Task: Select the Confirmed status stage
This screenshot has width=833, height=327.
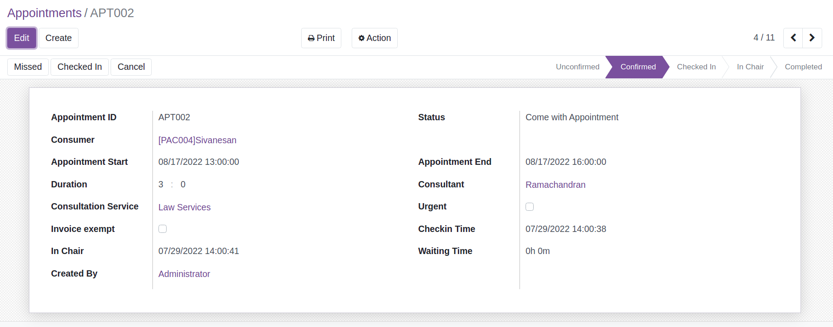Action: pos(638,67)
